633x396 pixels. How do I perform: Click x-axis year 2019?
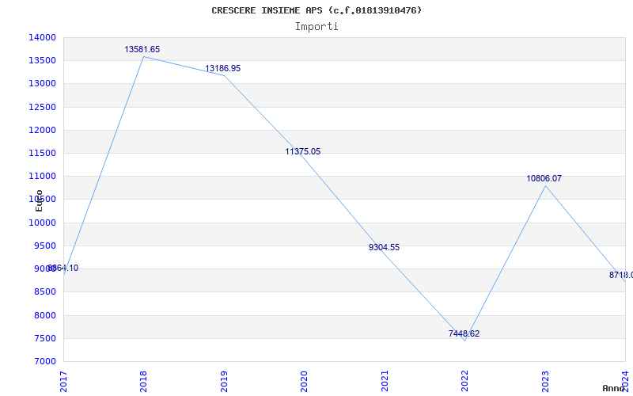coord(224,381)
